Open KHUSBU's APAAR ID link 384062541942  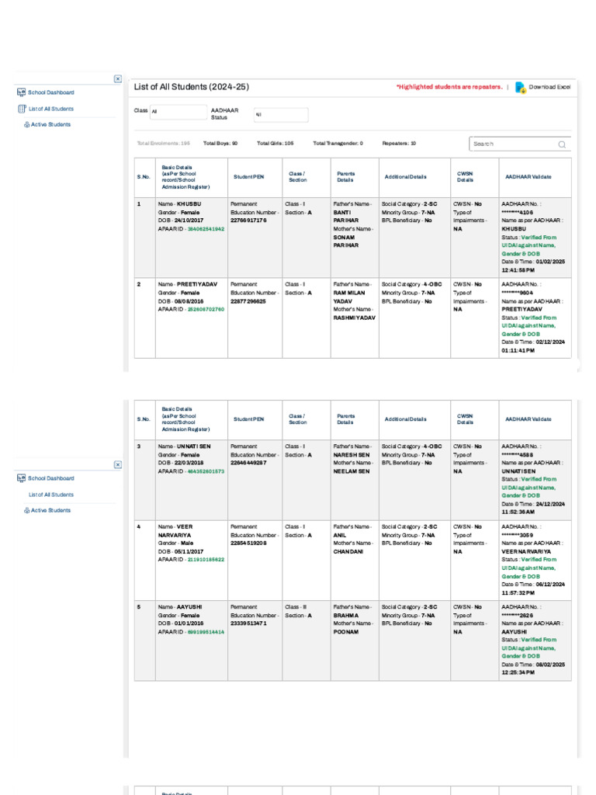pyautogui.click(x=205, y=229)
